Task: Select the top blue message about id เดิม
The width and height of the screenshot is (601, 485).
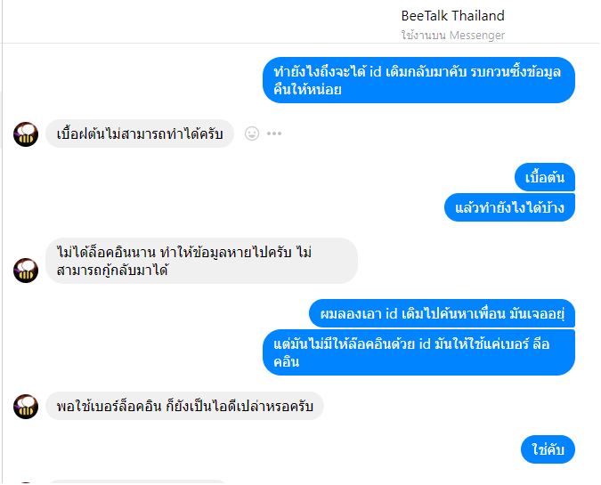Action: coord(418,80)
